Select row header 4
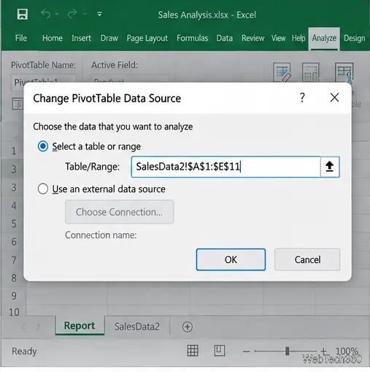This screenshot has height=372, width=370. point(14,205)
